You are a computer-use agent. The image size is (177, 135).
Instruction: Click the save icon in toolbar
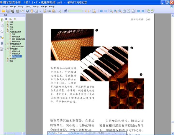tap(8, 11)
